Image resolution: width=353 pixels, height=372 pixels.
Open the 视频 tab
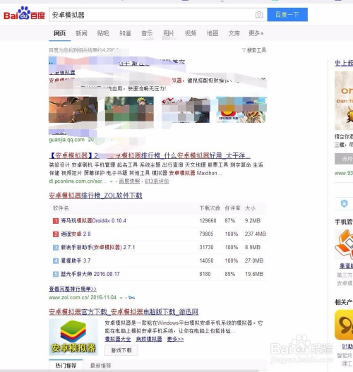click(191, 33)
